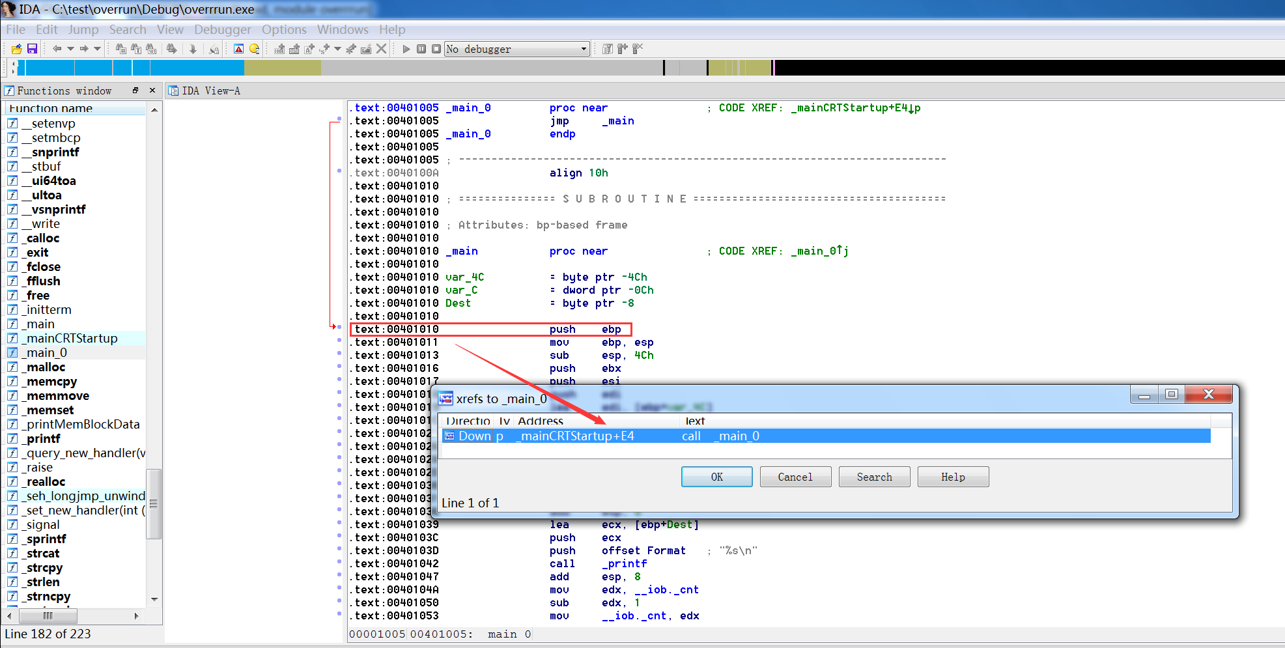
Task: Click functions list horizontal scroll right arrow
Action: [x=136, y=615]
